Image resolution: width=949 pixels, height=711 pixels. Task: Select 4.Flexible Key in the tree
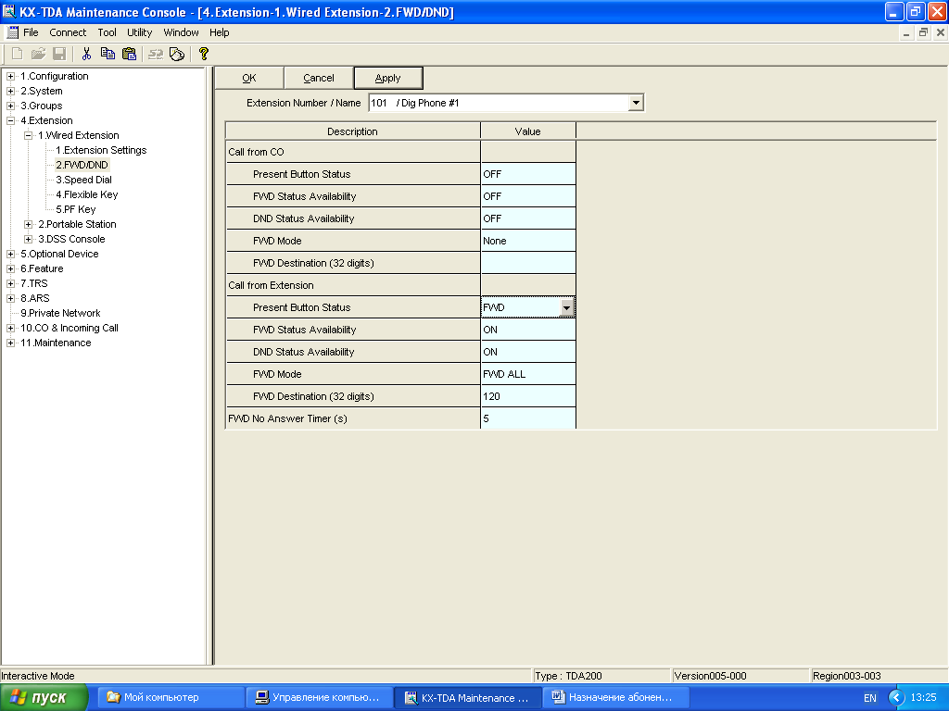pos(86,194)
